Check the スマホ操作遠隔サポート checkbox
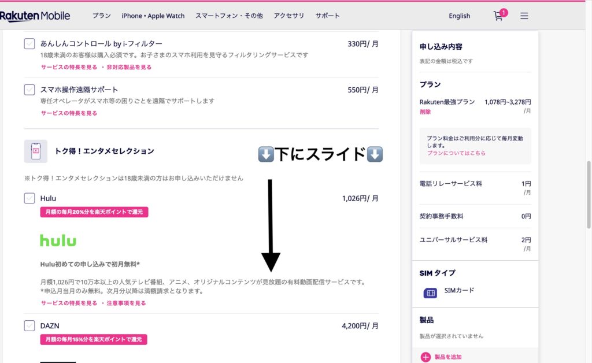 point(29,90)
